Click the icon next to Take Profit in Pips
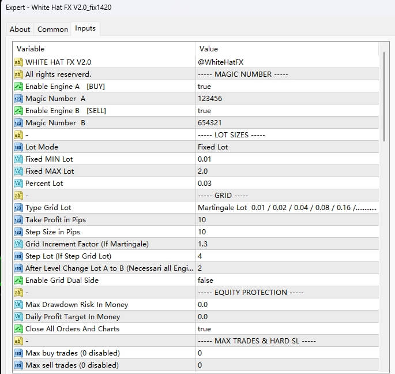This screenshot has height=374, width=395. (18, 220)
